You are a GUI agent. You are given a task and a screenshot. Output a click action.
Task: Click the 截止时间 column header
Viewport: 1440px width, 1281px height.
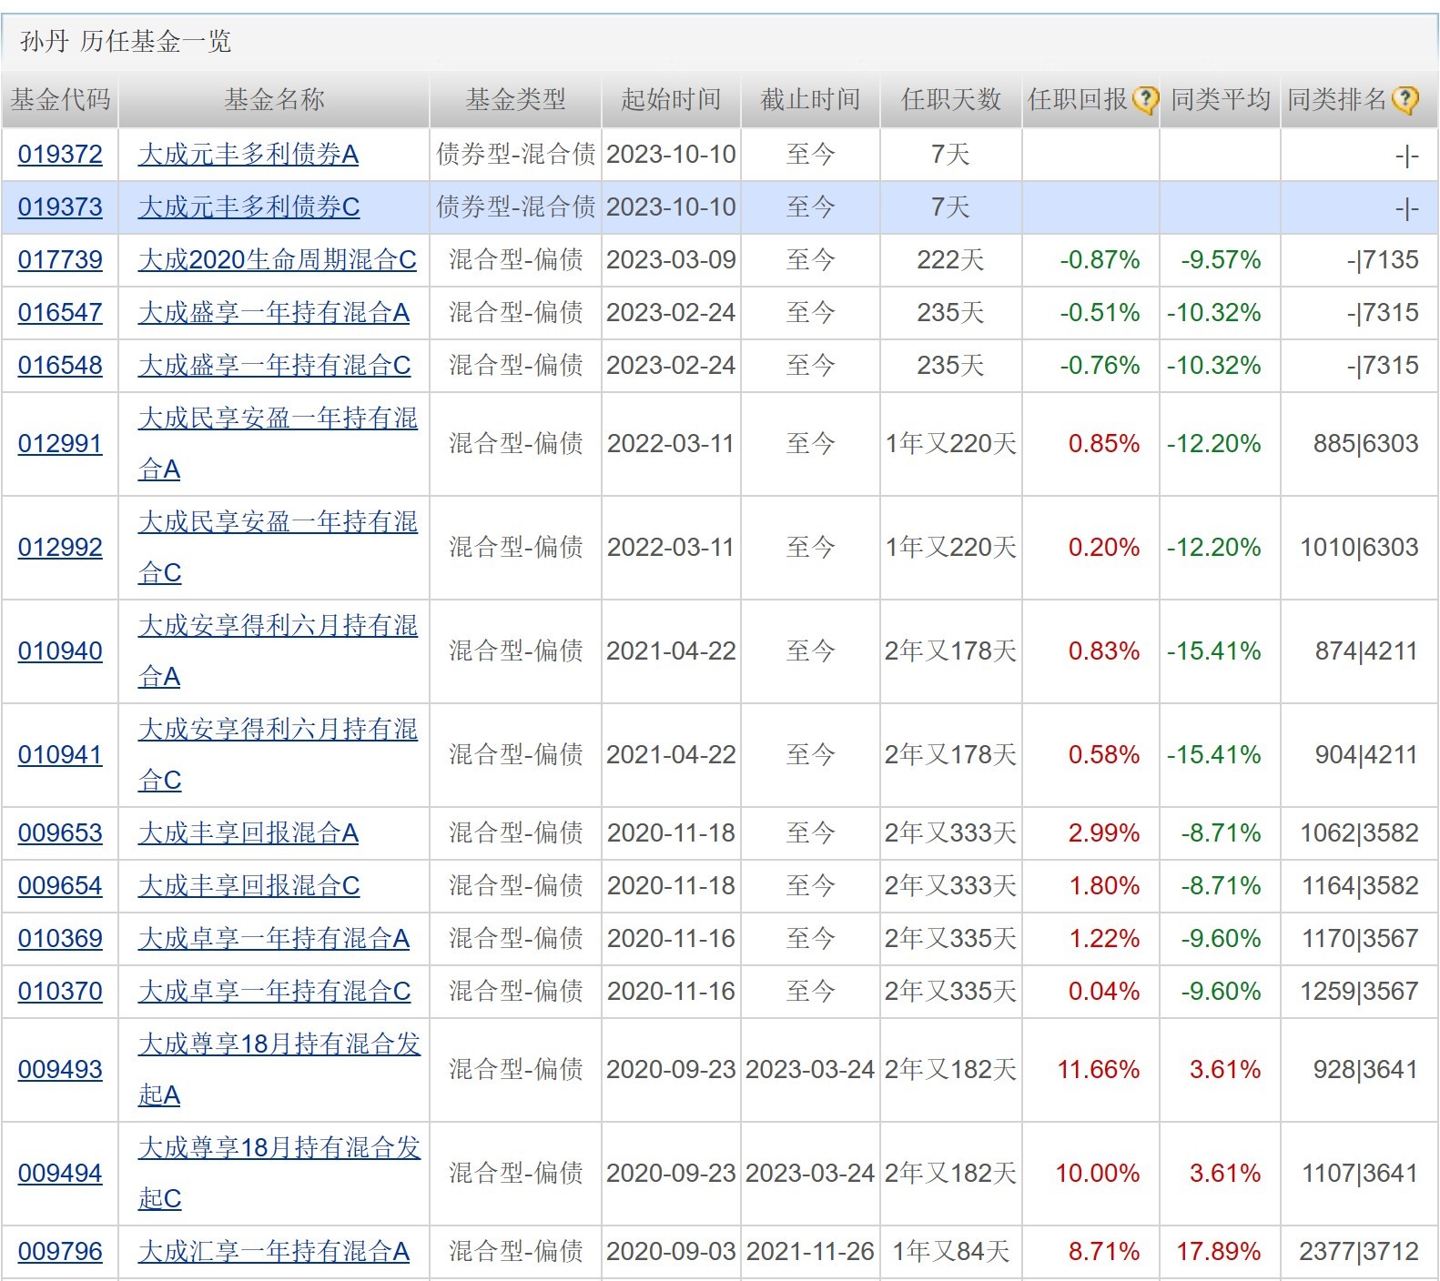(x=810, y=100)
